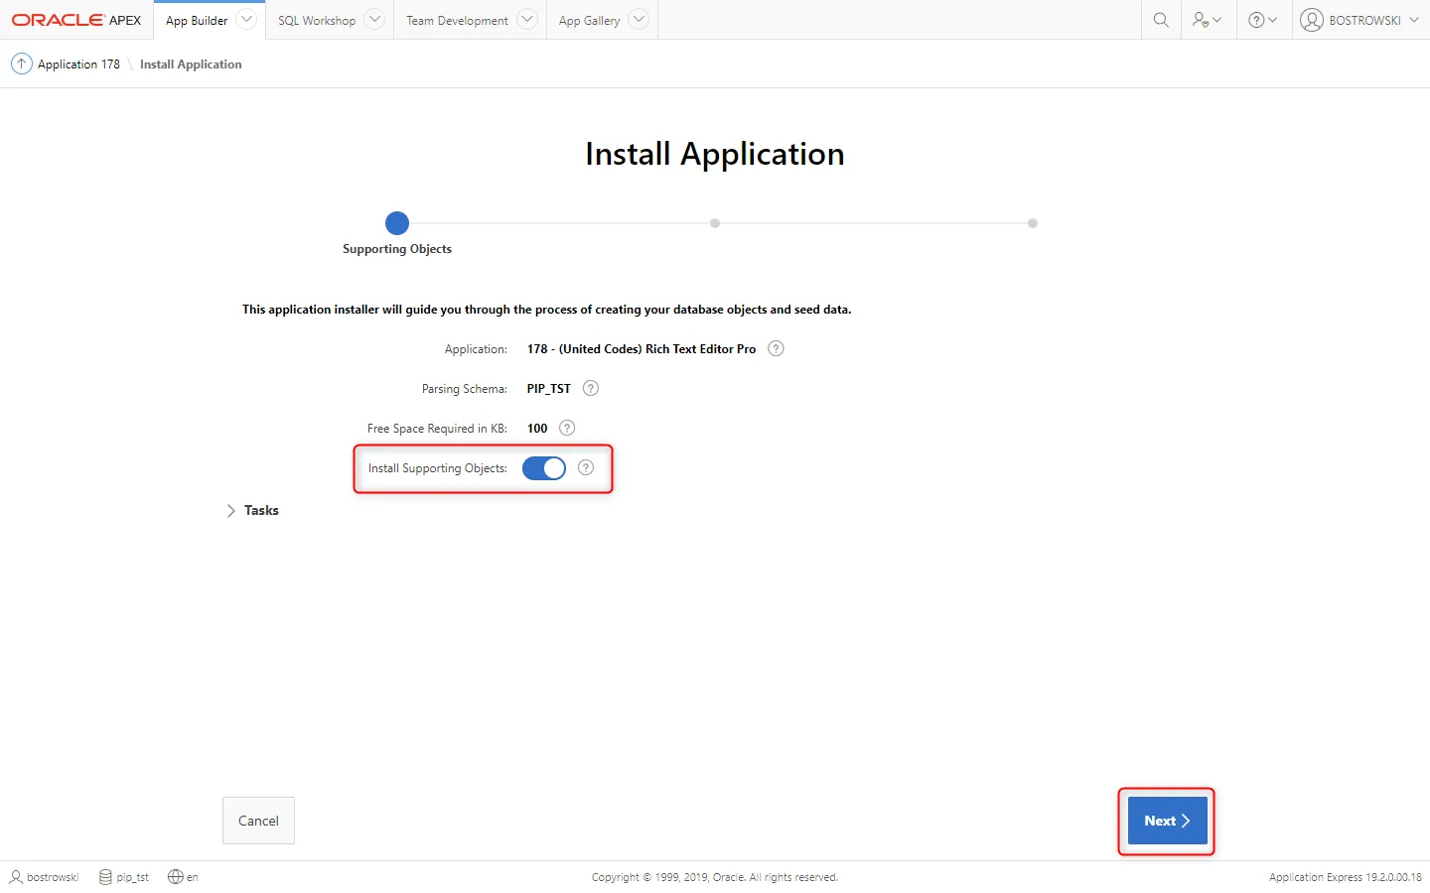Expand the Tasks section
Viewport: 1430px width, 893px height.
[x=231, y=510]
